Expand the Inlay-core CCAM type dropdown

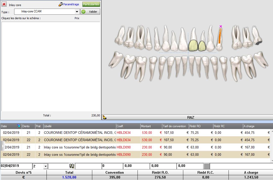tap(77, 12)
